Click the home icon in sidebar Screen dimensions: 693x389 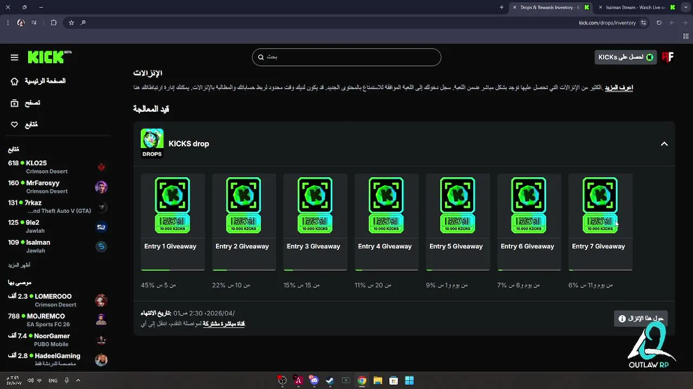click(x=15, y=81)
